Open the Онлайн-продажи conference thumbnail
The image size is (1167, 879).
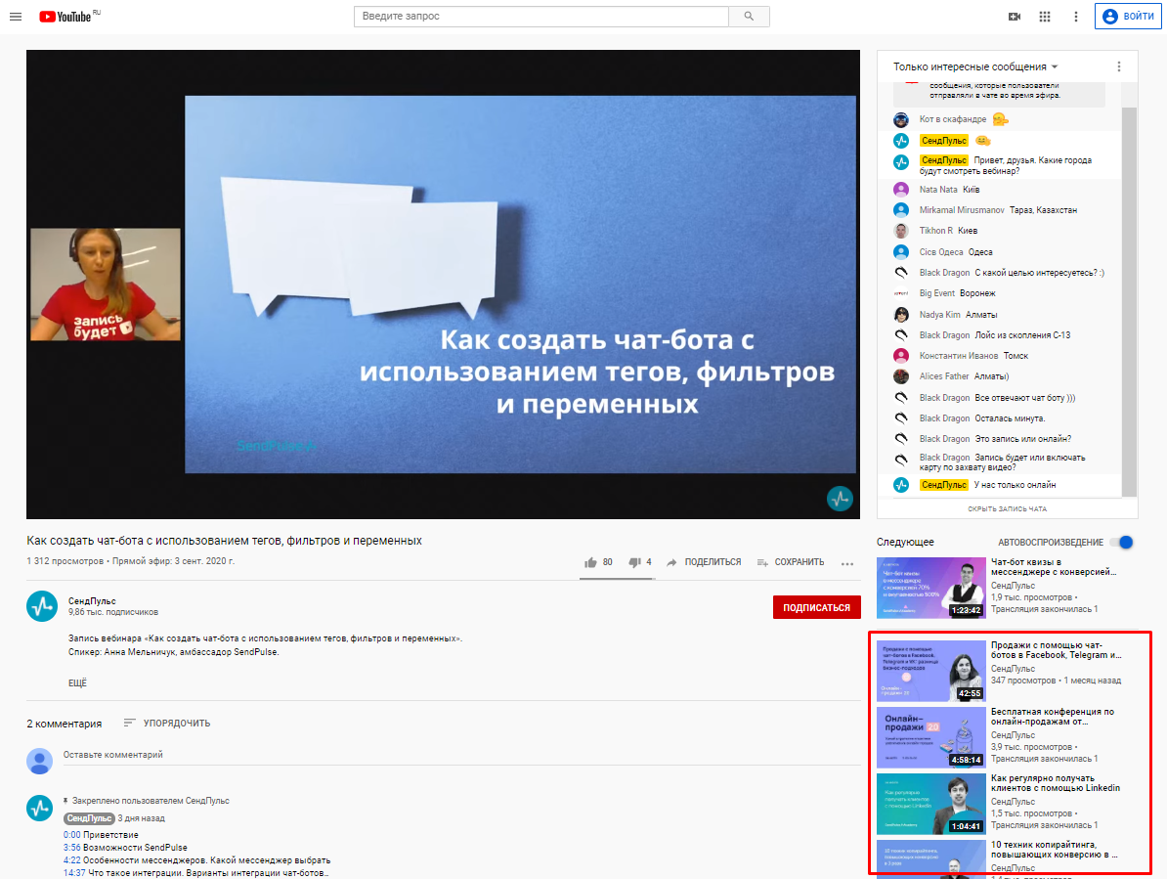(931, 737)
